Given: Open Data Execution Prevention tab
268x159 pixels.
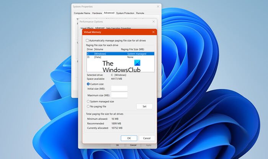Looking at the screenshot, I should tap(118, 28).
